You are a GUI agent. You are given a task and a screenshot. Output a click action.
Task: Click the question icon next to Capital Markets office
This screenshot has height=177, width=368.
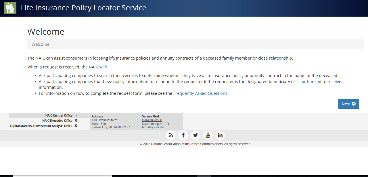tap(76, 125)
